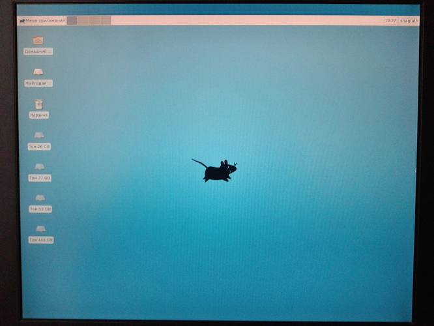
Task: Click the Том 52 GB label
Action: pyautogui.click(x=40, y=209)
